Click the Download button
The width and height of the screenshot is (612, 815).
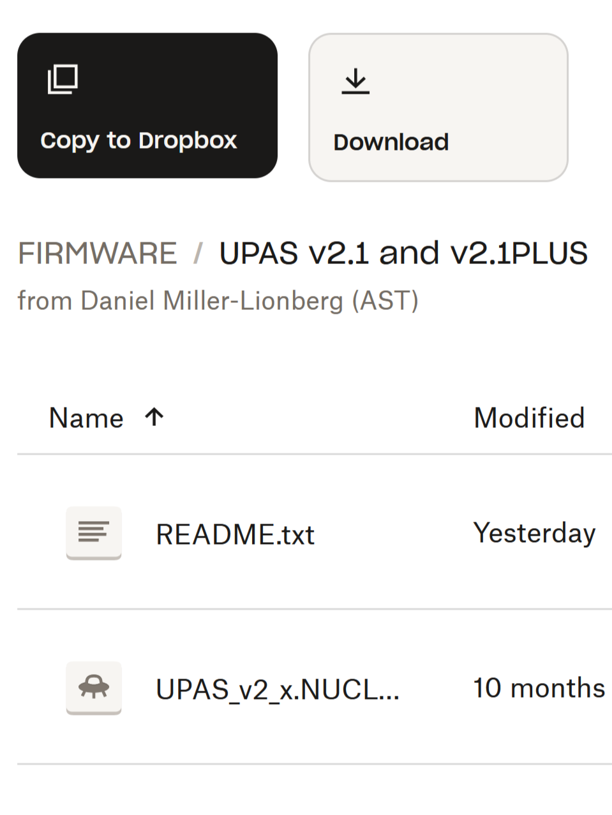[x=438, y=106]
